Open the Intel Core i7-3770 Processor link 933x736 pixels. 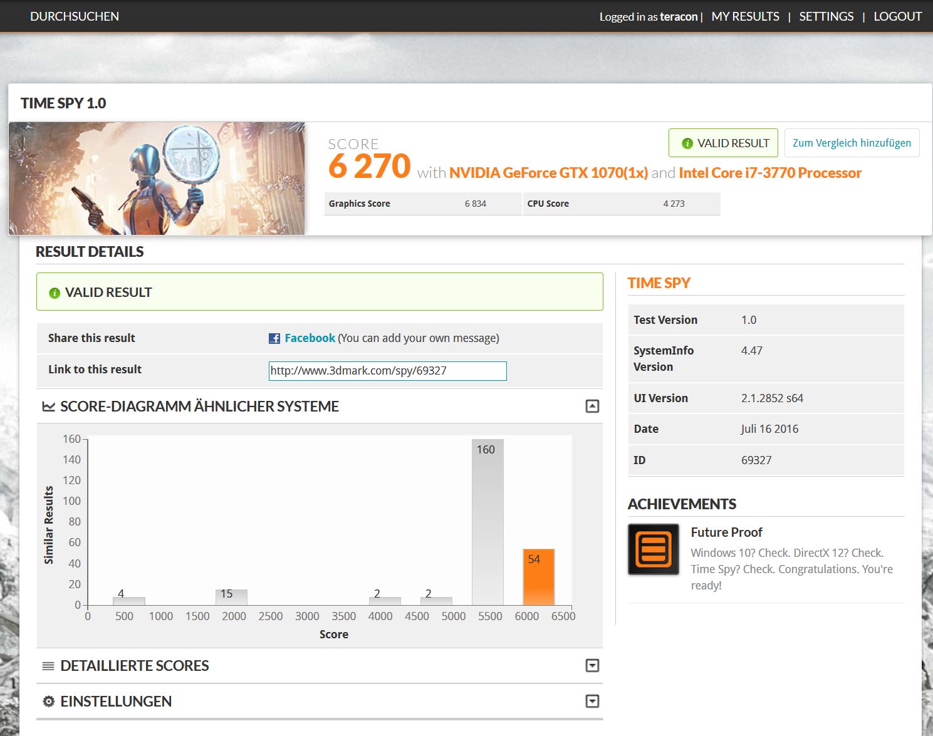point(770,173)
